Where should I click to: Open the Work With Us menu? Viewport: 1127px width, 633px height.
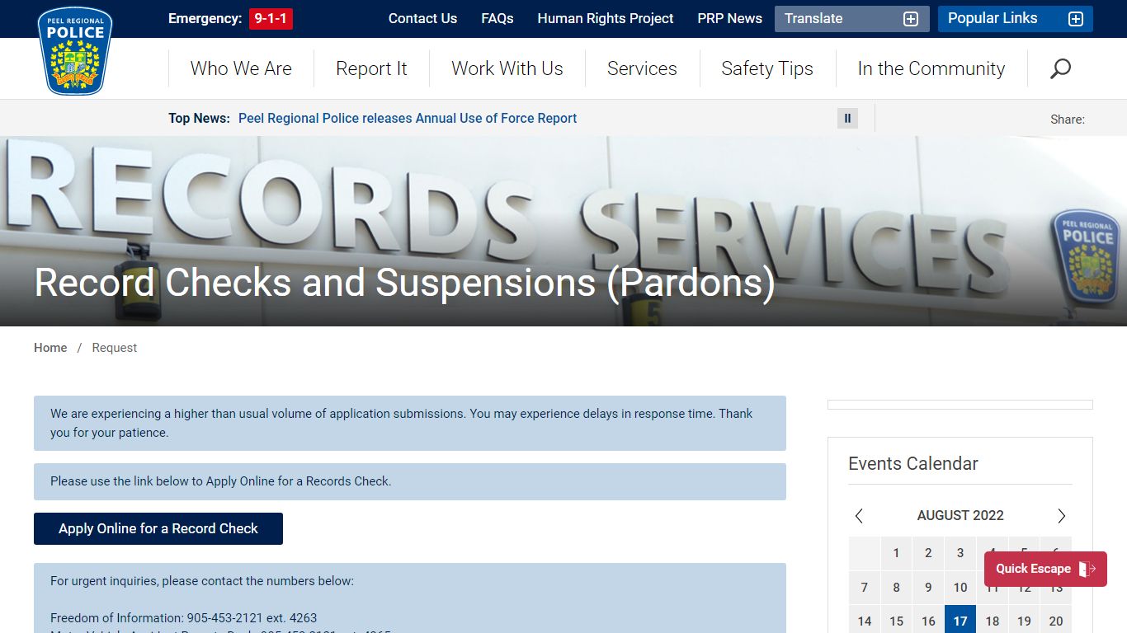[x=507, y=68]
